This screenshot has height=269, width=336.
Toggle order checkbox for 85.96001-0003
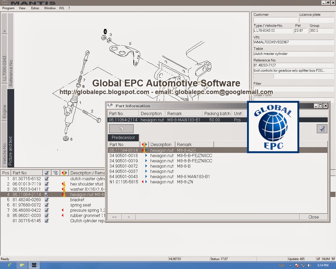46,215
